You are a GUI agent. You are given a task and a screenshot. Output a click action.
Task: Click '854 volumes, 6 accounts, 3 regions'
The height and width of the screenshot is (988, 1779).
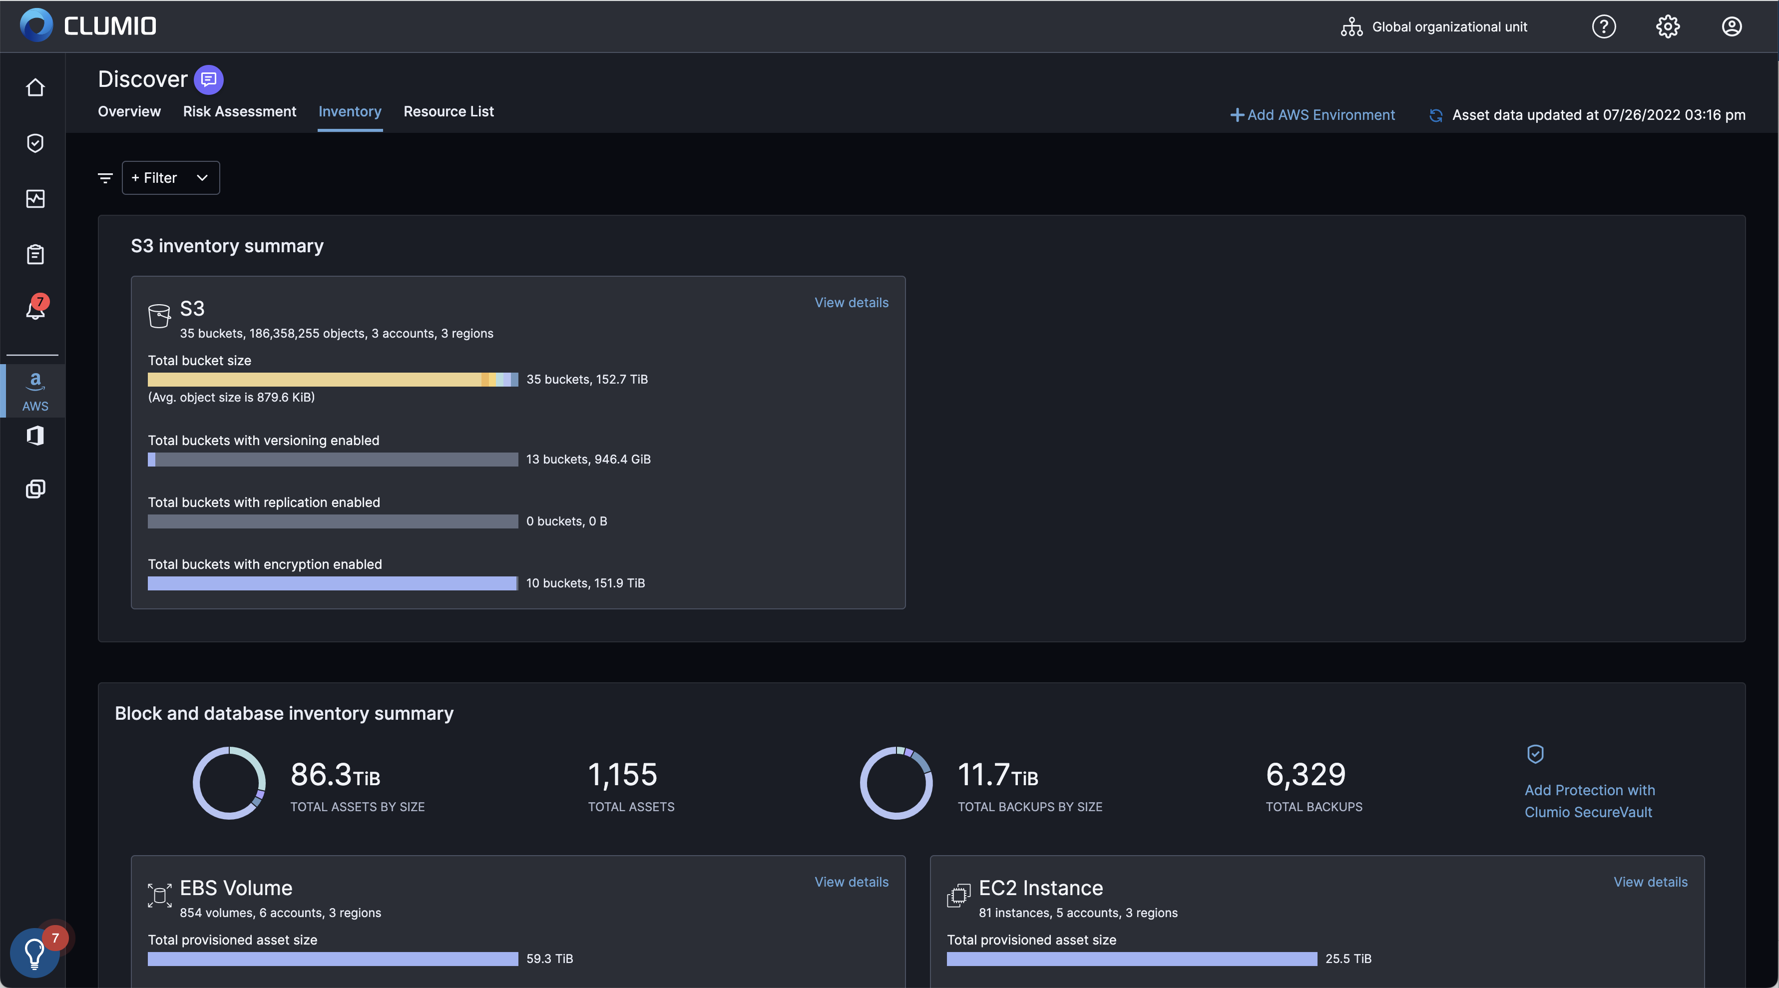tap(280, 913)
